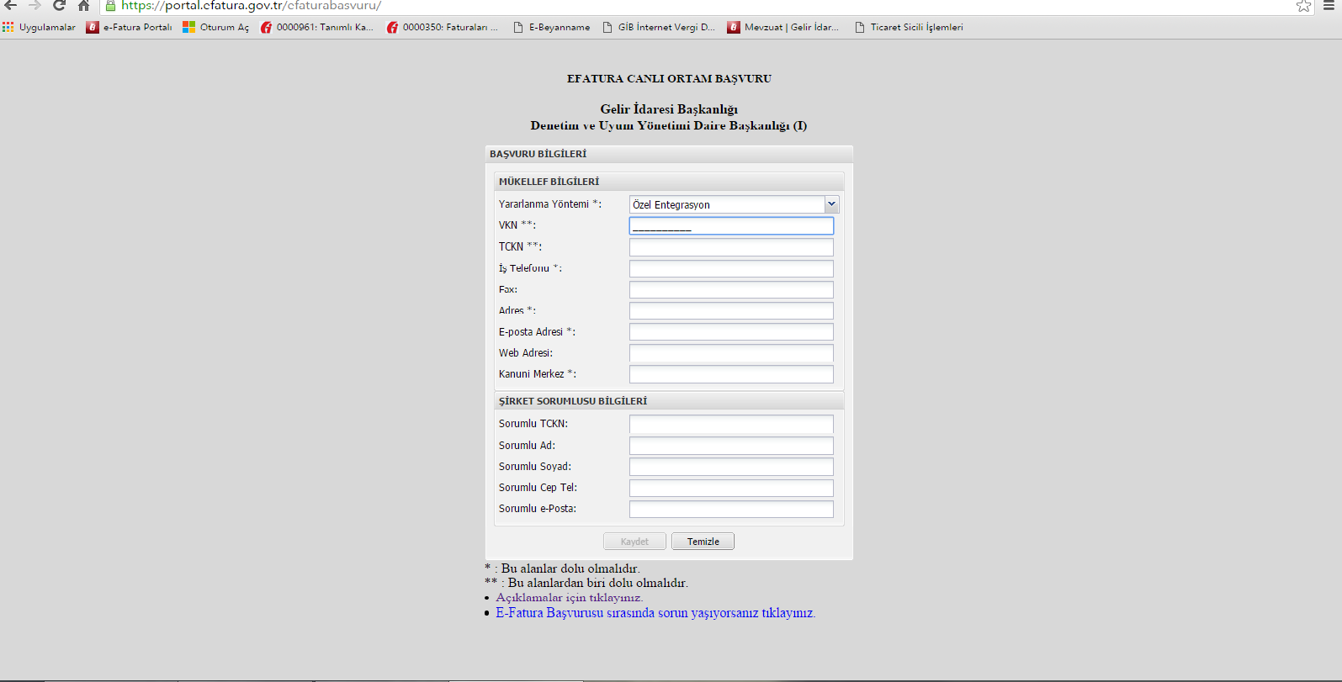
Task: Open Uygulamalar apps shortcut
Action: click(40, 27)
